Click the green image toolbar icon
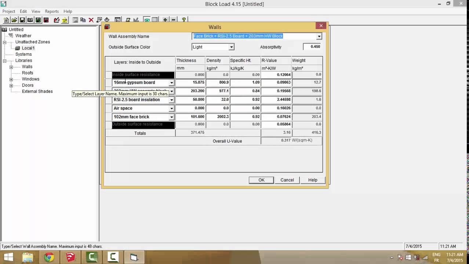The height and width of the screenshot is (264, 469). 38,20
